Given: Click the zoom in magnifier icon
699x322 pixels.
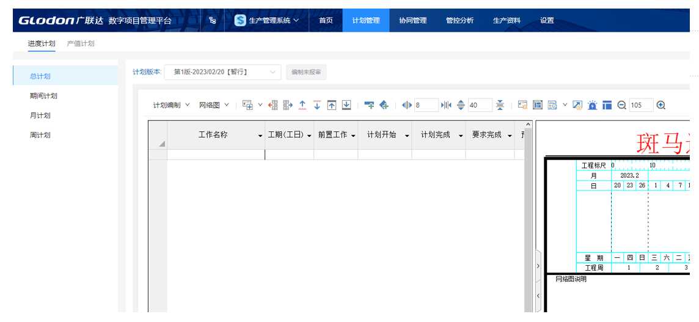Looking at the screenshot, I should (661, 105).
